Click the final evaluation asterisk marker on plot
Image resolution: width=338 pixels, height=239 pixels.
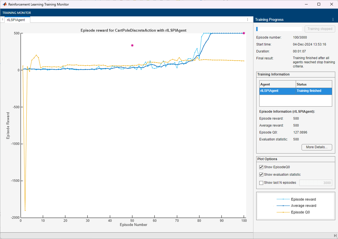point(244,33)
